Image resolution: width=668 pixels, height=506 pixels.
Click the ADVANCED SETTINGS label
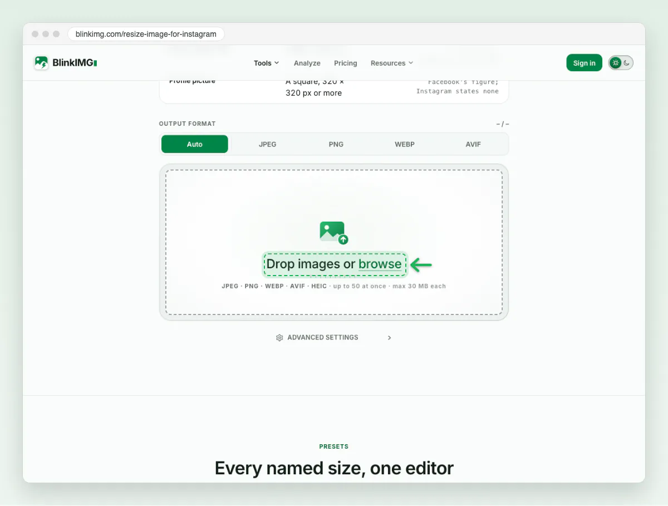point(323,337)
